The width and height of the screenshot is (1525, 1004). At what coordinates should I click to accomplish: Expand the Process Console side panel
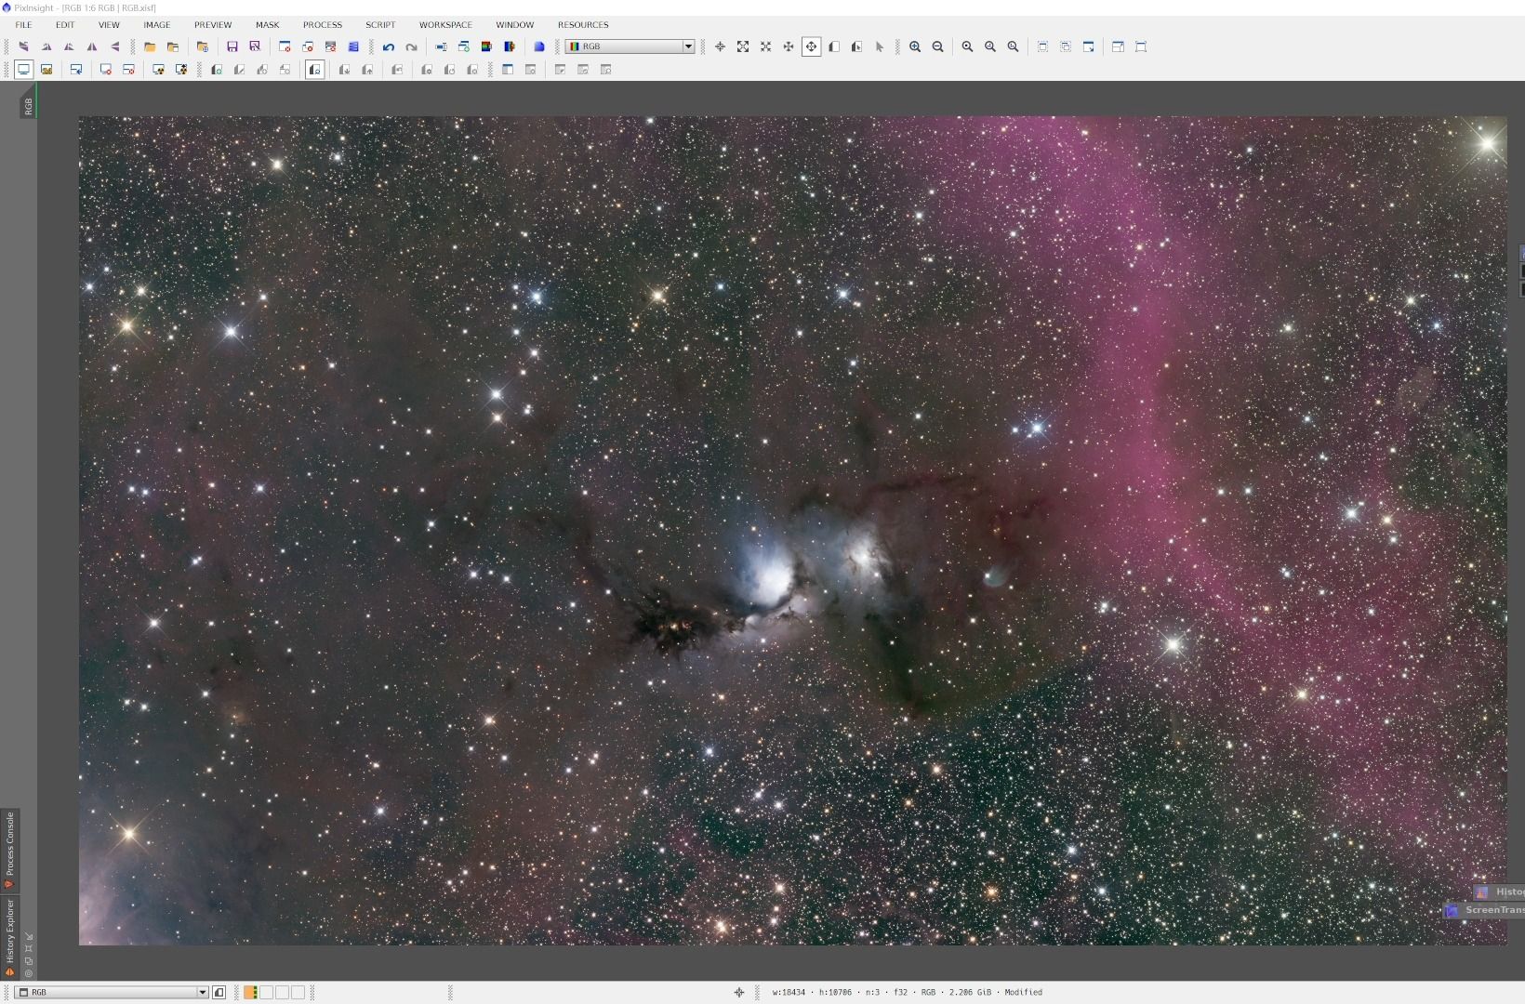[10, 849]
